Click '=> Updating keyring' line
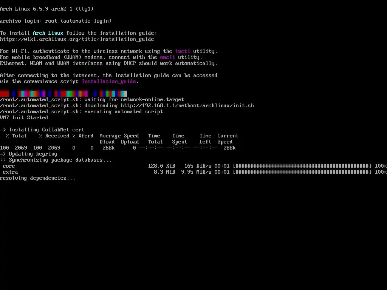The width and height of the screenshot is (387, 290). coord(29,154)
